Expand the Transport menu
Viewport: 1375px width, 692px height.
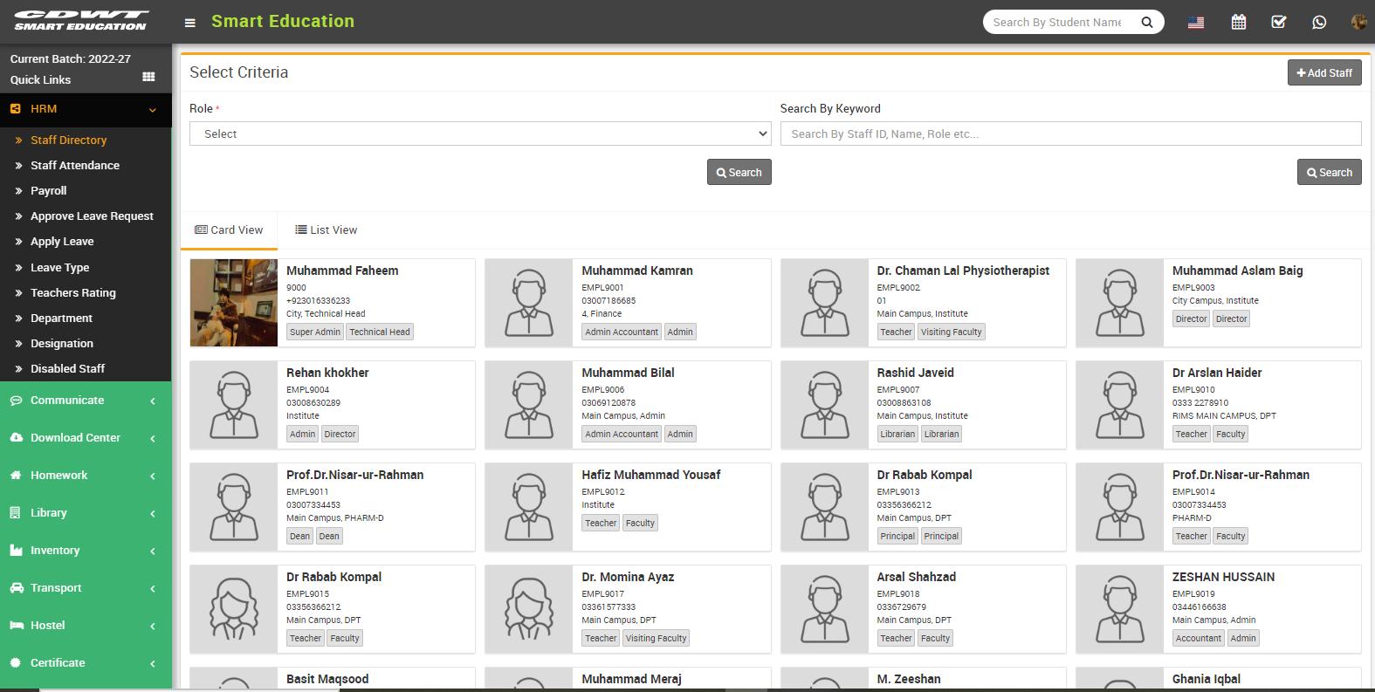(86, 588)
